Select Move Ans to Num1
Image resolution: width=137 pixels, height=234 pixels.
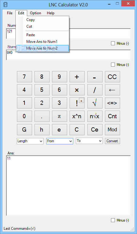[x=42, y=42]
